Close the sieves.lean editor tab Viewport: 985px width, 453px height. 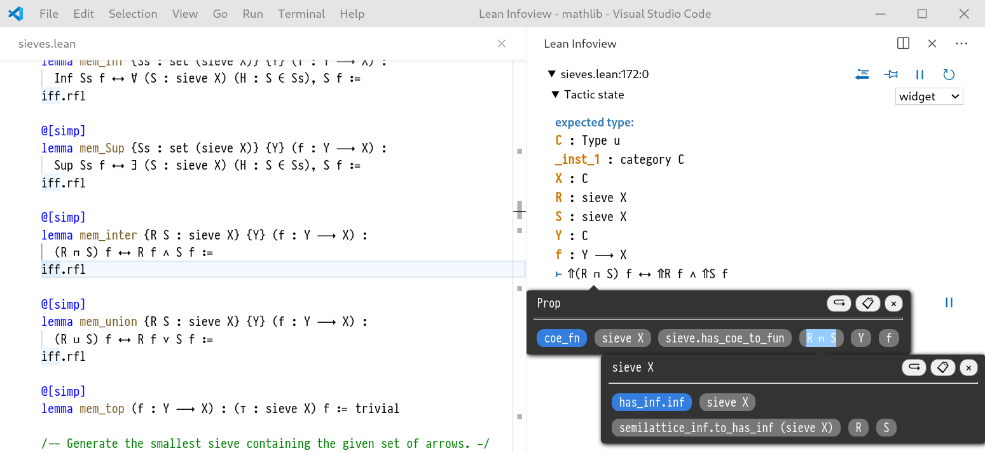pos(502,43)
